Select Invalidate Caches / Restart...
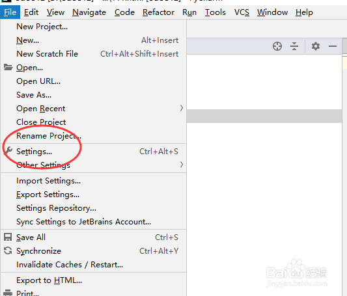This screenshot has width=347, height=296. tap(93, 265)
